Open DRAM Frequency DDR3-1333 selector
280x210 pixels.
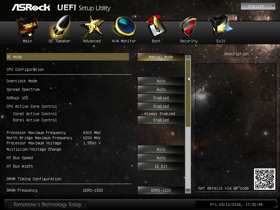pos(161,190)
